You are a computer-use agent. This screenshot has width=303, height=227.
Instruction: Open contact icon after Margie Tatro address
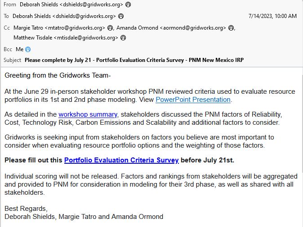tap(110, 28)
